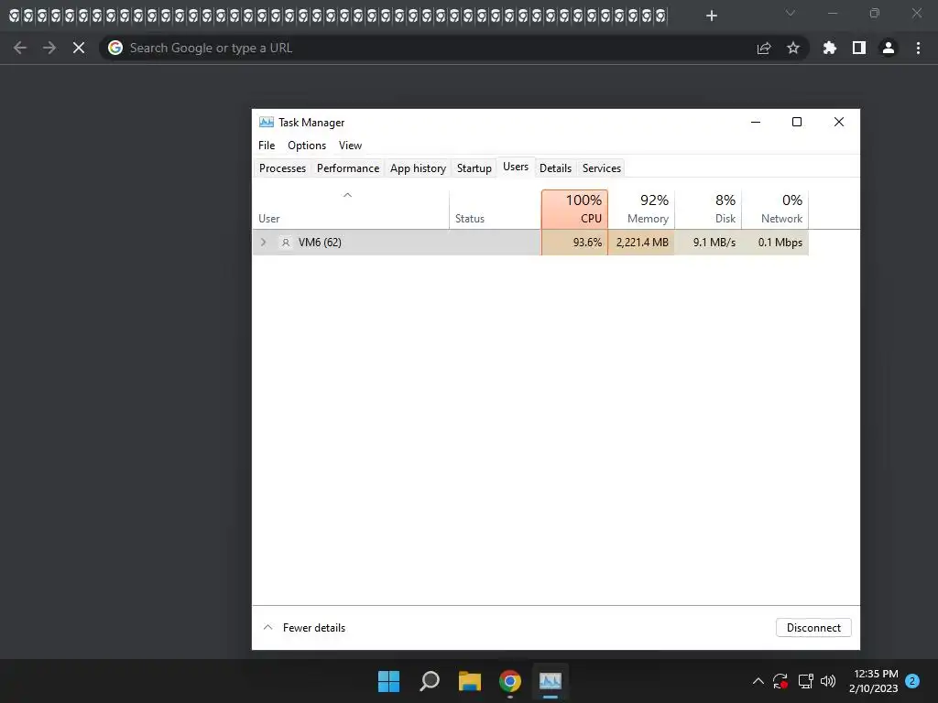Toggle Chrome side panel icon
This screenshot has height=703, width=938.
point(859,48)
